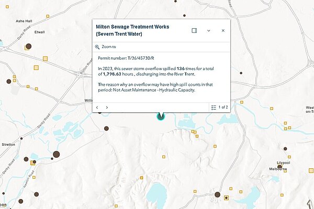Screen dimensions: 314x209
Task: Dock the Milton Sewage Treatment Works popup
Action: [194, 30]
